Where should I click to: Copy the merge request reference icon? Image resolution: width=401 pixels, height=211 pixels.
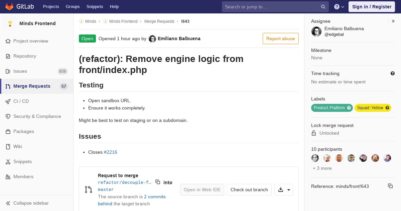(x=390, y=186)
